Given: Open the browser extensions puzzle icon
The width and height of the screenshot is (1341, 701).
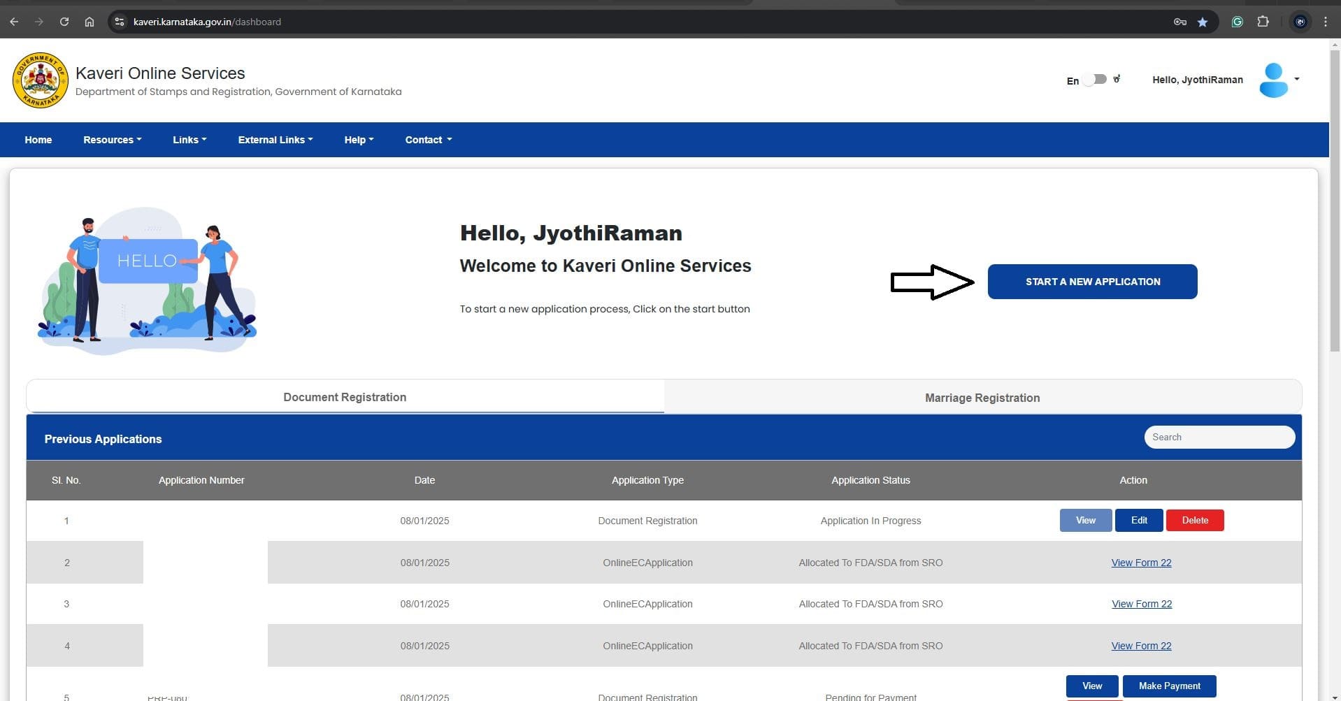Looking at the screenshot, I should (1263, 22).
